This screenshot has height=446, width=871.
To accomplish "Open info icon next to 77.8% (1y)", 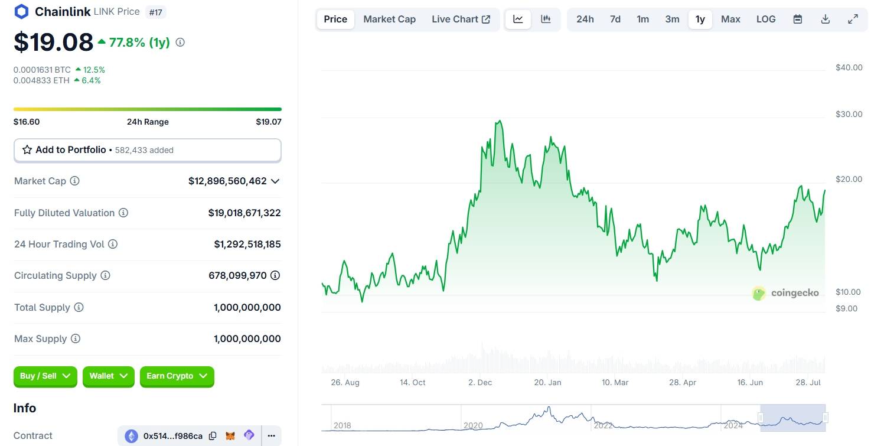I will point(180,43).
